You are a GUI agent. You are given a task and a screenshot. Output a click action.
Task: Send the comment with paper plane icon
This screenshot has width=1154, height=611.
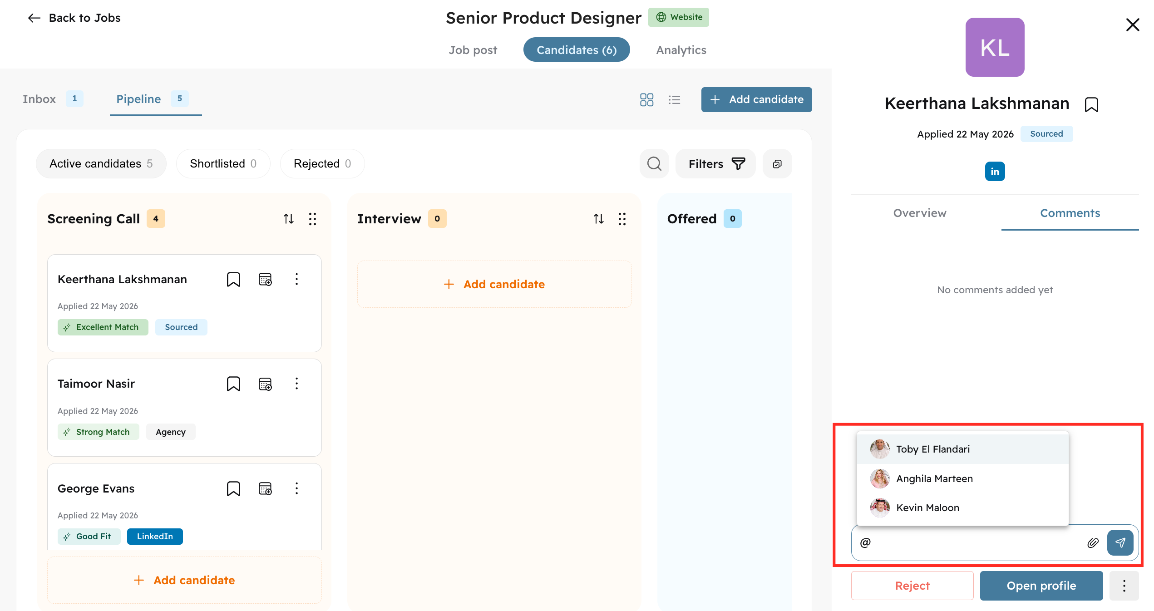click(x=1120, y=543)
